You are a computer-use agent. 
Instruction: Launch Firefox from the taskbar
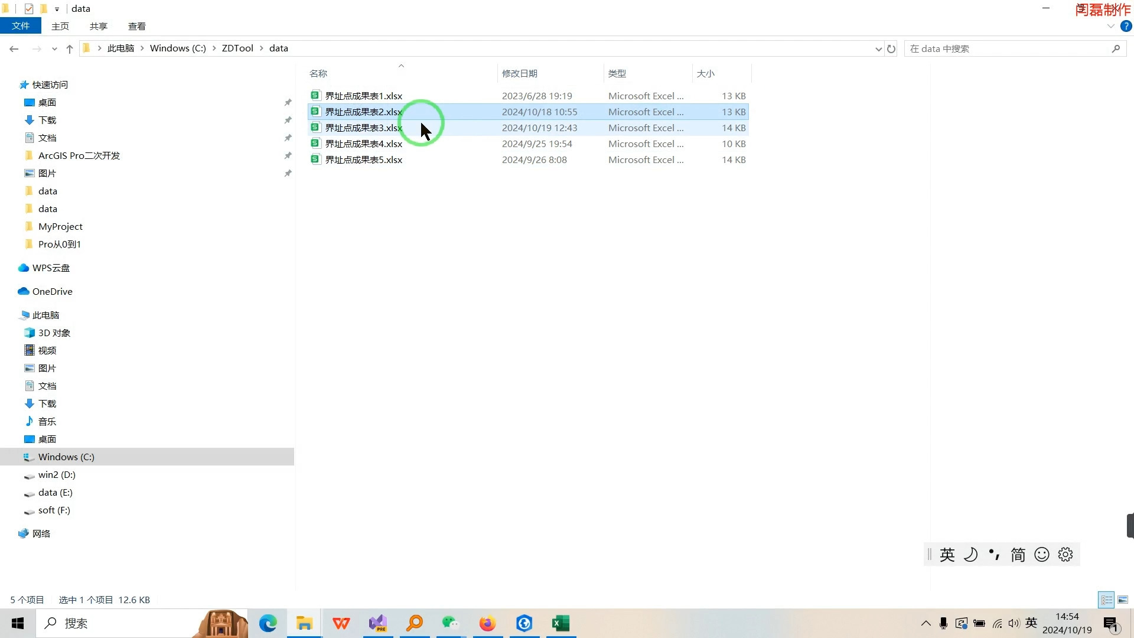[x=487, y=623]
